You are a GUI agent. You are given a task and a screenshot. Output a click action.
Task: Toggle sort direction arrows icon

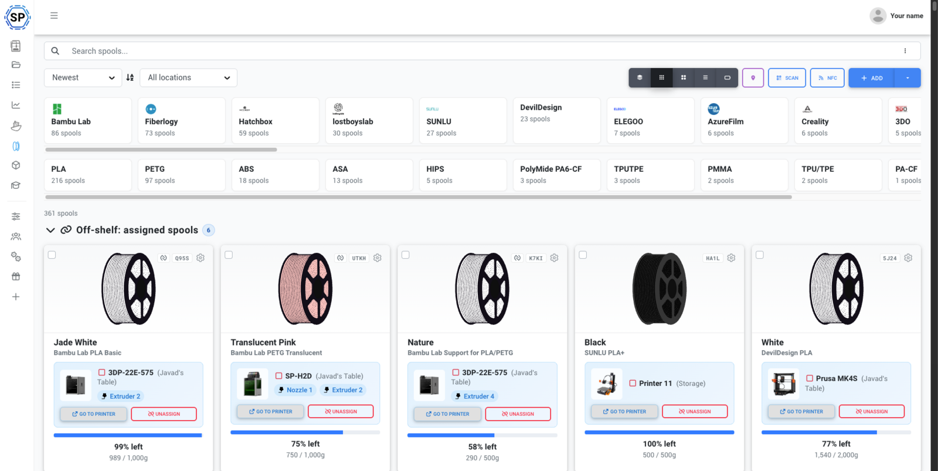coord(130,77)
